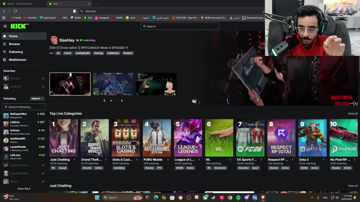Open three-dot menu on EA Sports FC card
Image resolution: width=360 pixels, height=202 pixels.
click(262, 160)
